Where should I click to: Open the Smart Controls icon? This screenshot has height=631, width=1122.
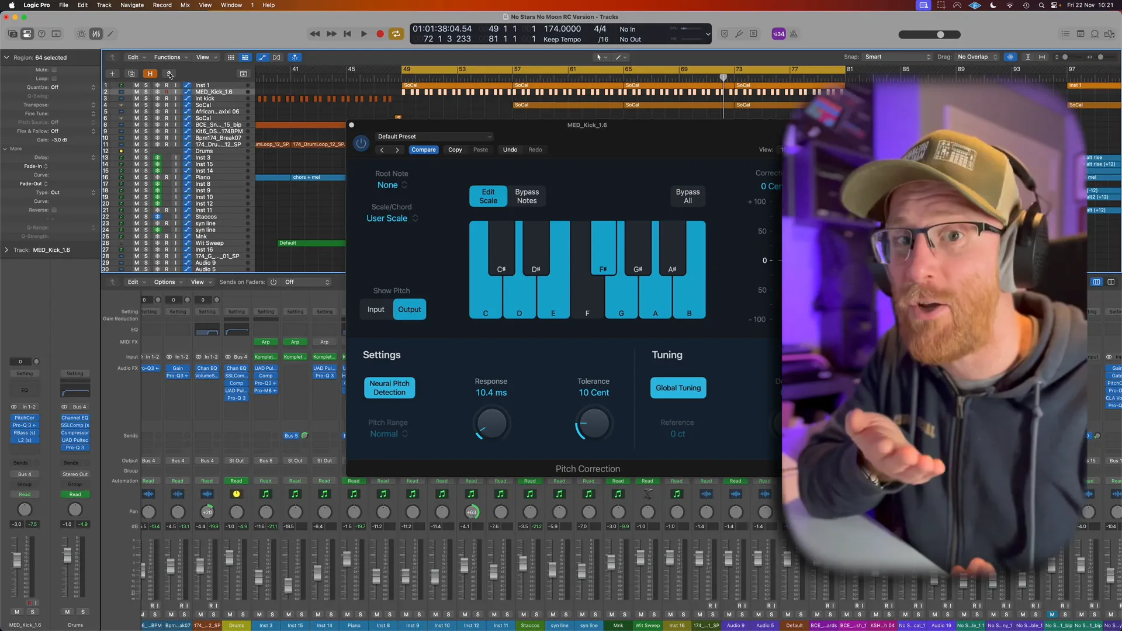coord(81,34)
